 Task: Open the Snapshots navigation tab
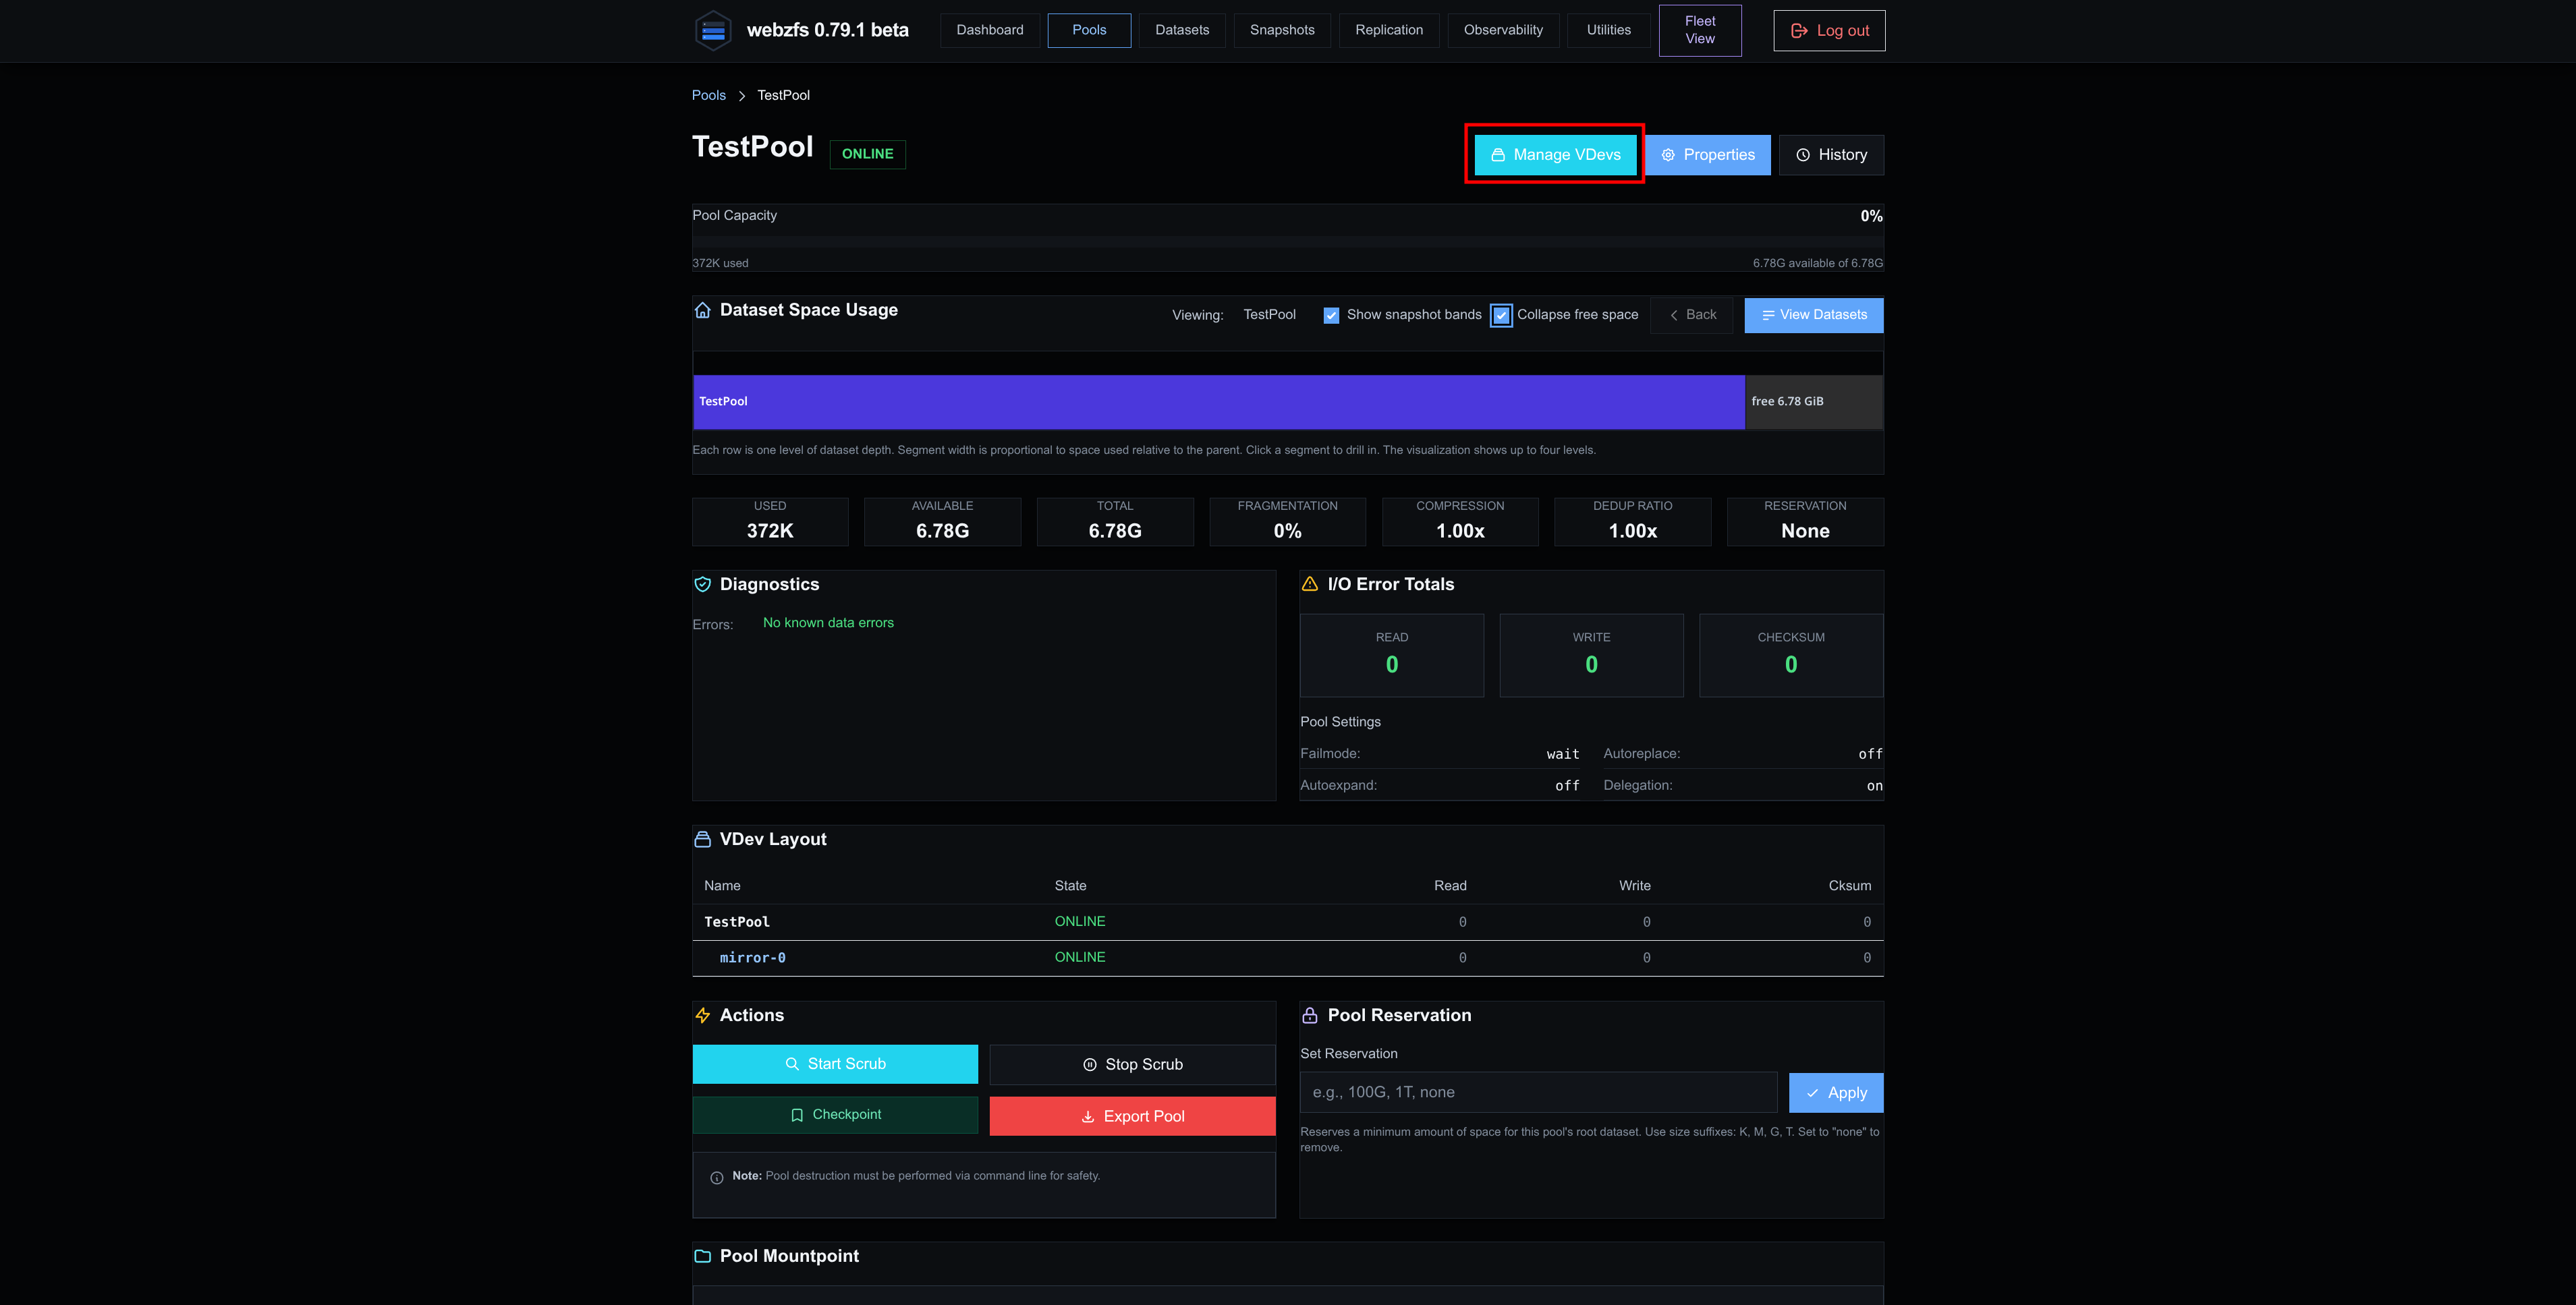pos(1282,30)
